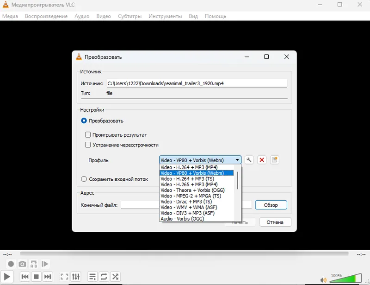The image size is (370, 285).
Task: Open extended settings equalizer icon
Action: click(76, 277)
